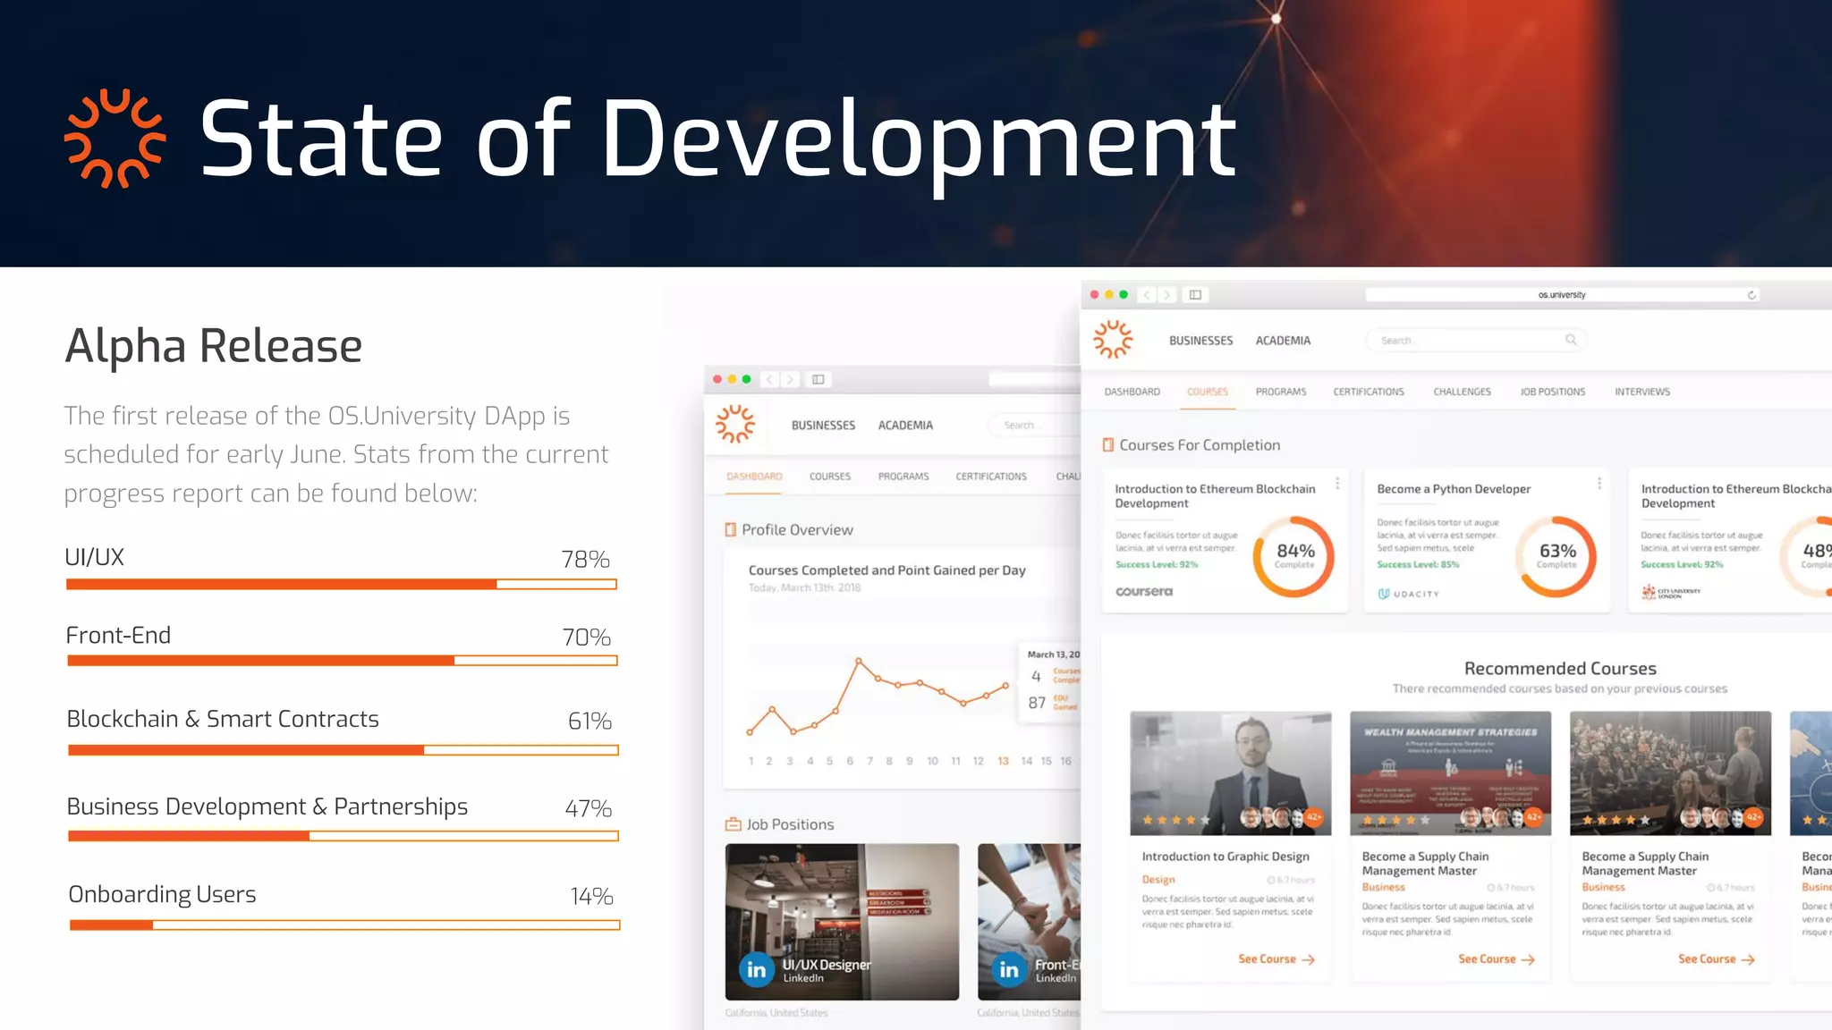1832x1030 pixels.
Task: Click the Udacity logo on Python course card
Action: click(1409, 594)
